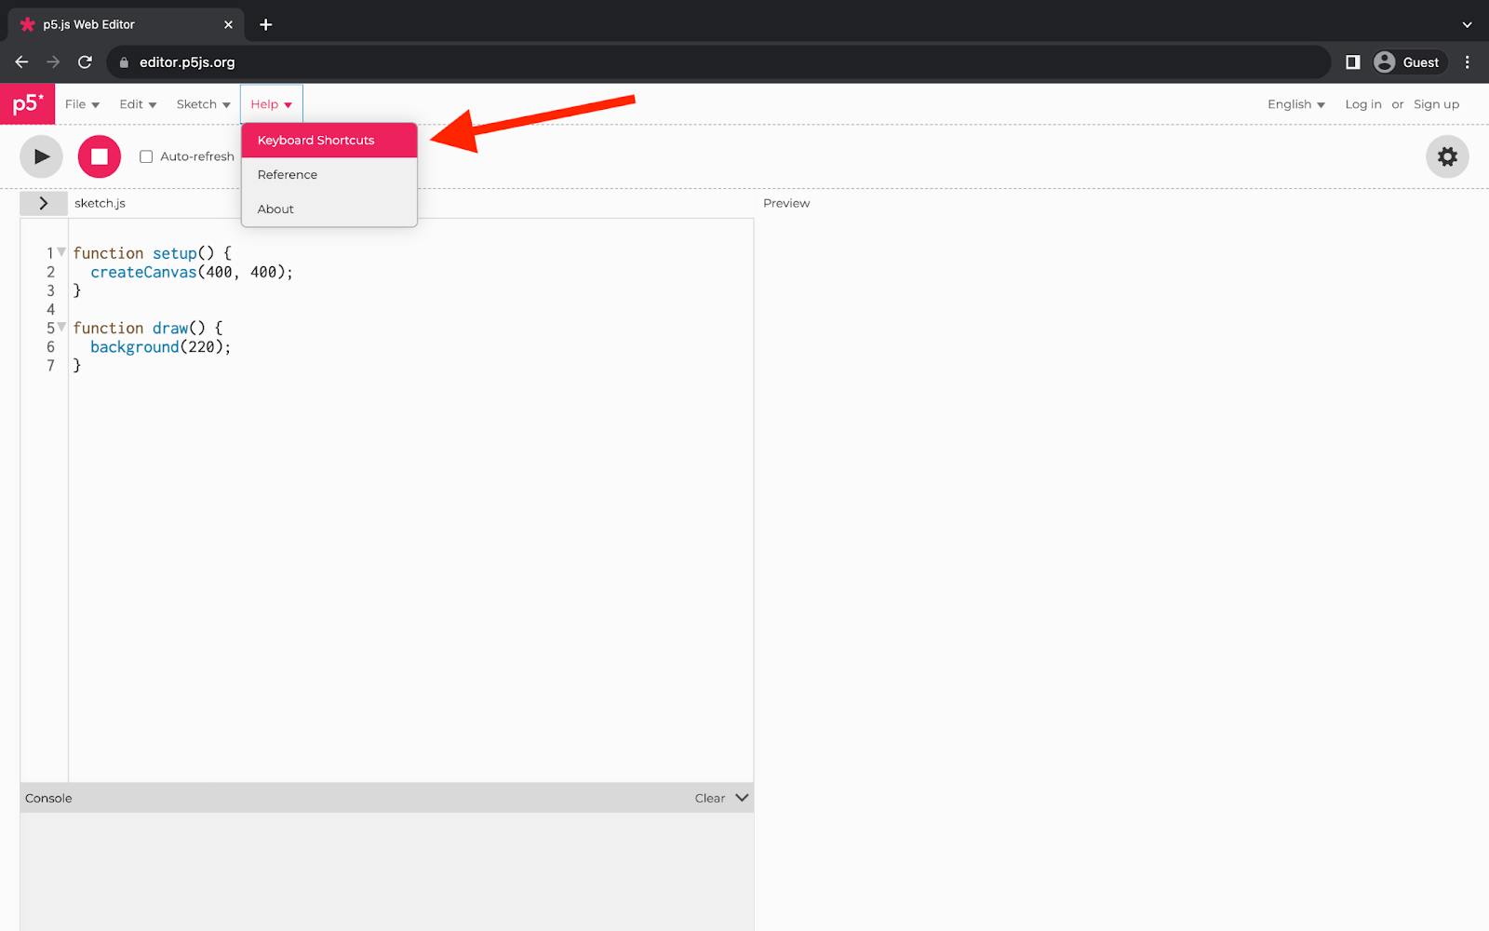Image resolution: width=1489 pixels, height=931 pixels.
Task: Open the editor settings gear
Action: point(1446,156)
